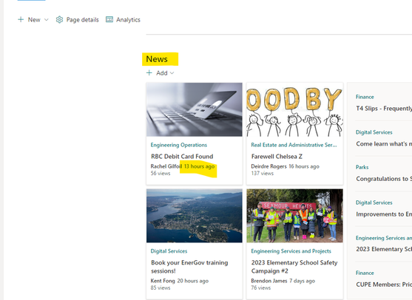Open Farewell Chelsea Z article
This screenshot has height=300, width=412.
click(277, 157)
